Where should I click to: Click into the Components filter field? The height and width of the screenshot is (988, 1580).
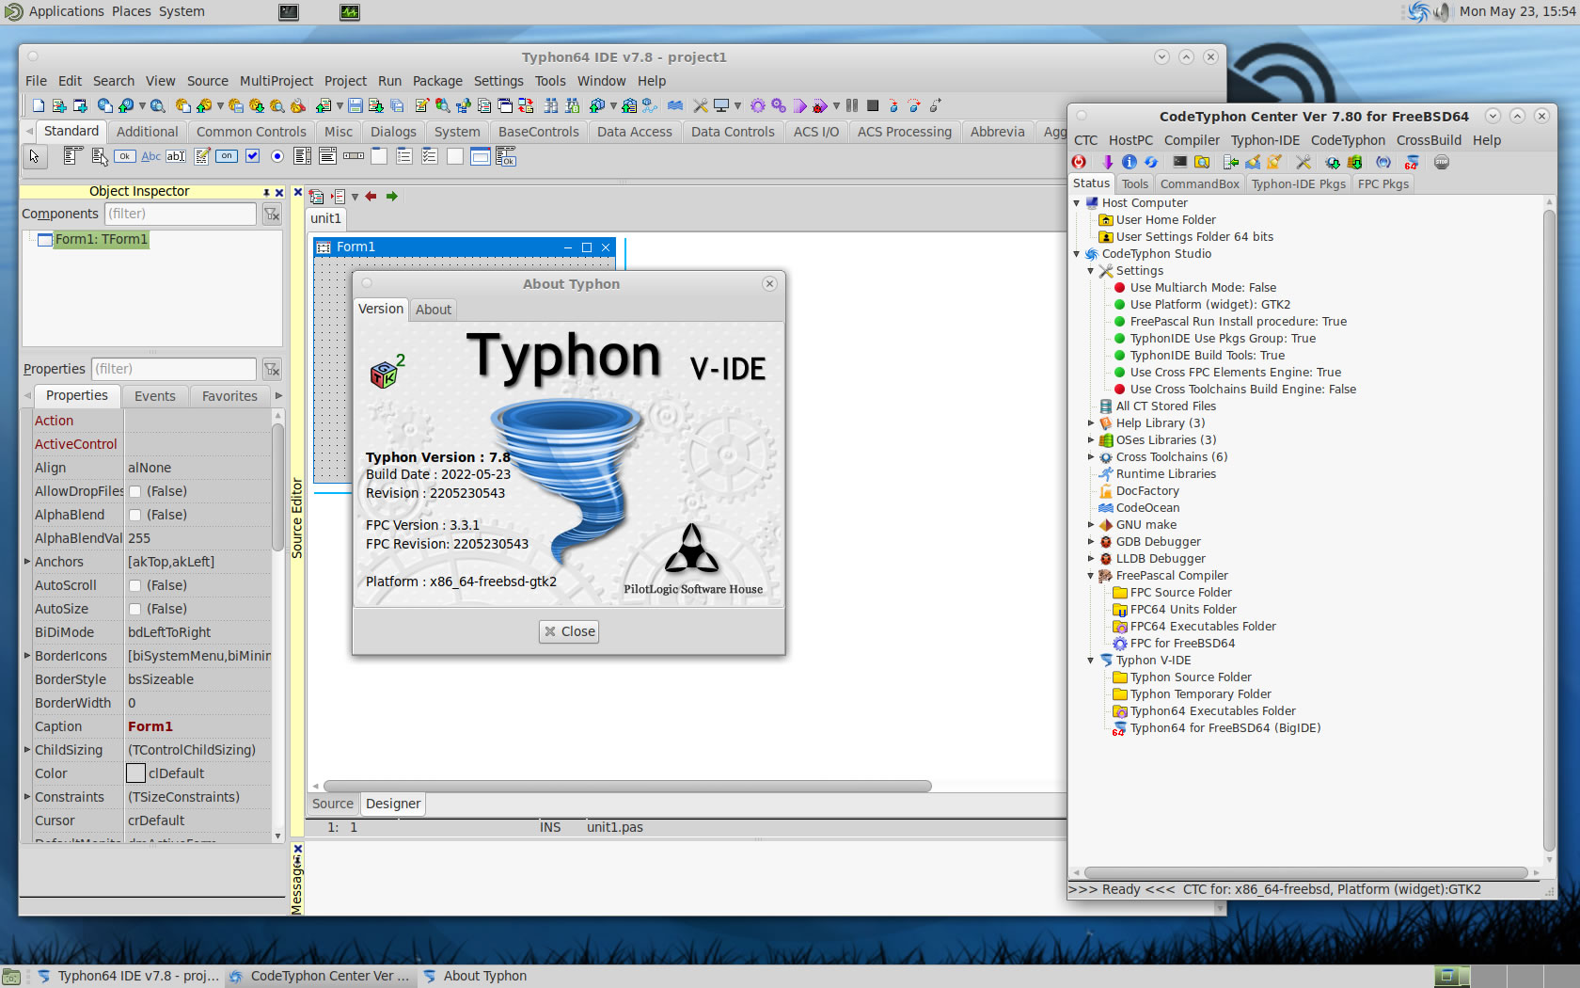180,215
